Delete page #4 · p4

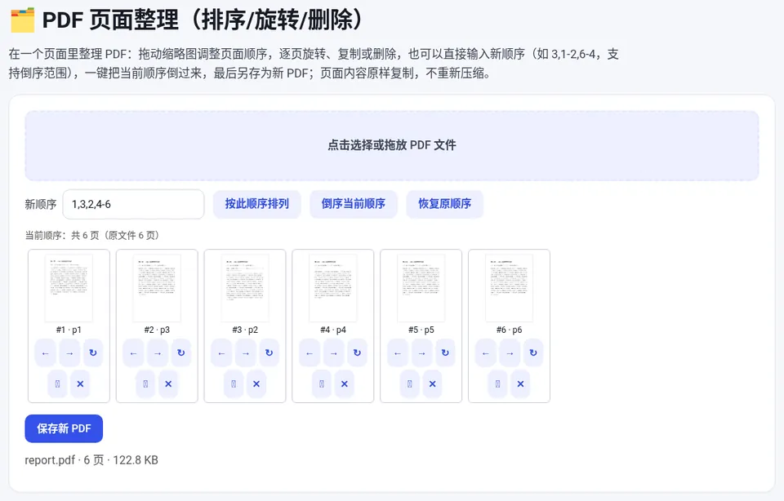point(344,384)
